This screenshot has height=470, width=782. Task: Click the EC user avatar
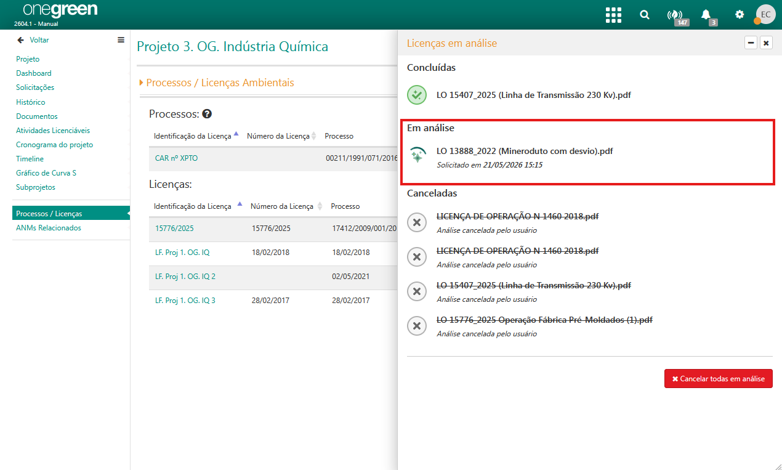coord(765,14)
